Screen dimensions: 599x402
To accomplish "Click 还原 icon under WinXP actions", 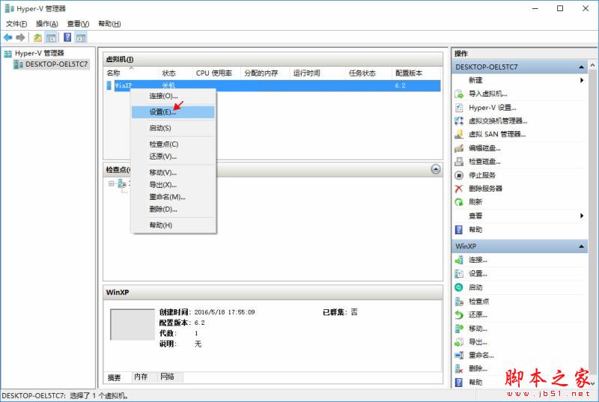I will [459, 315].
